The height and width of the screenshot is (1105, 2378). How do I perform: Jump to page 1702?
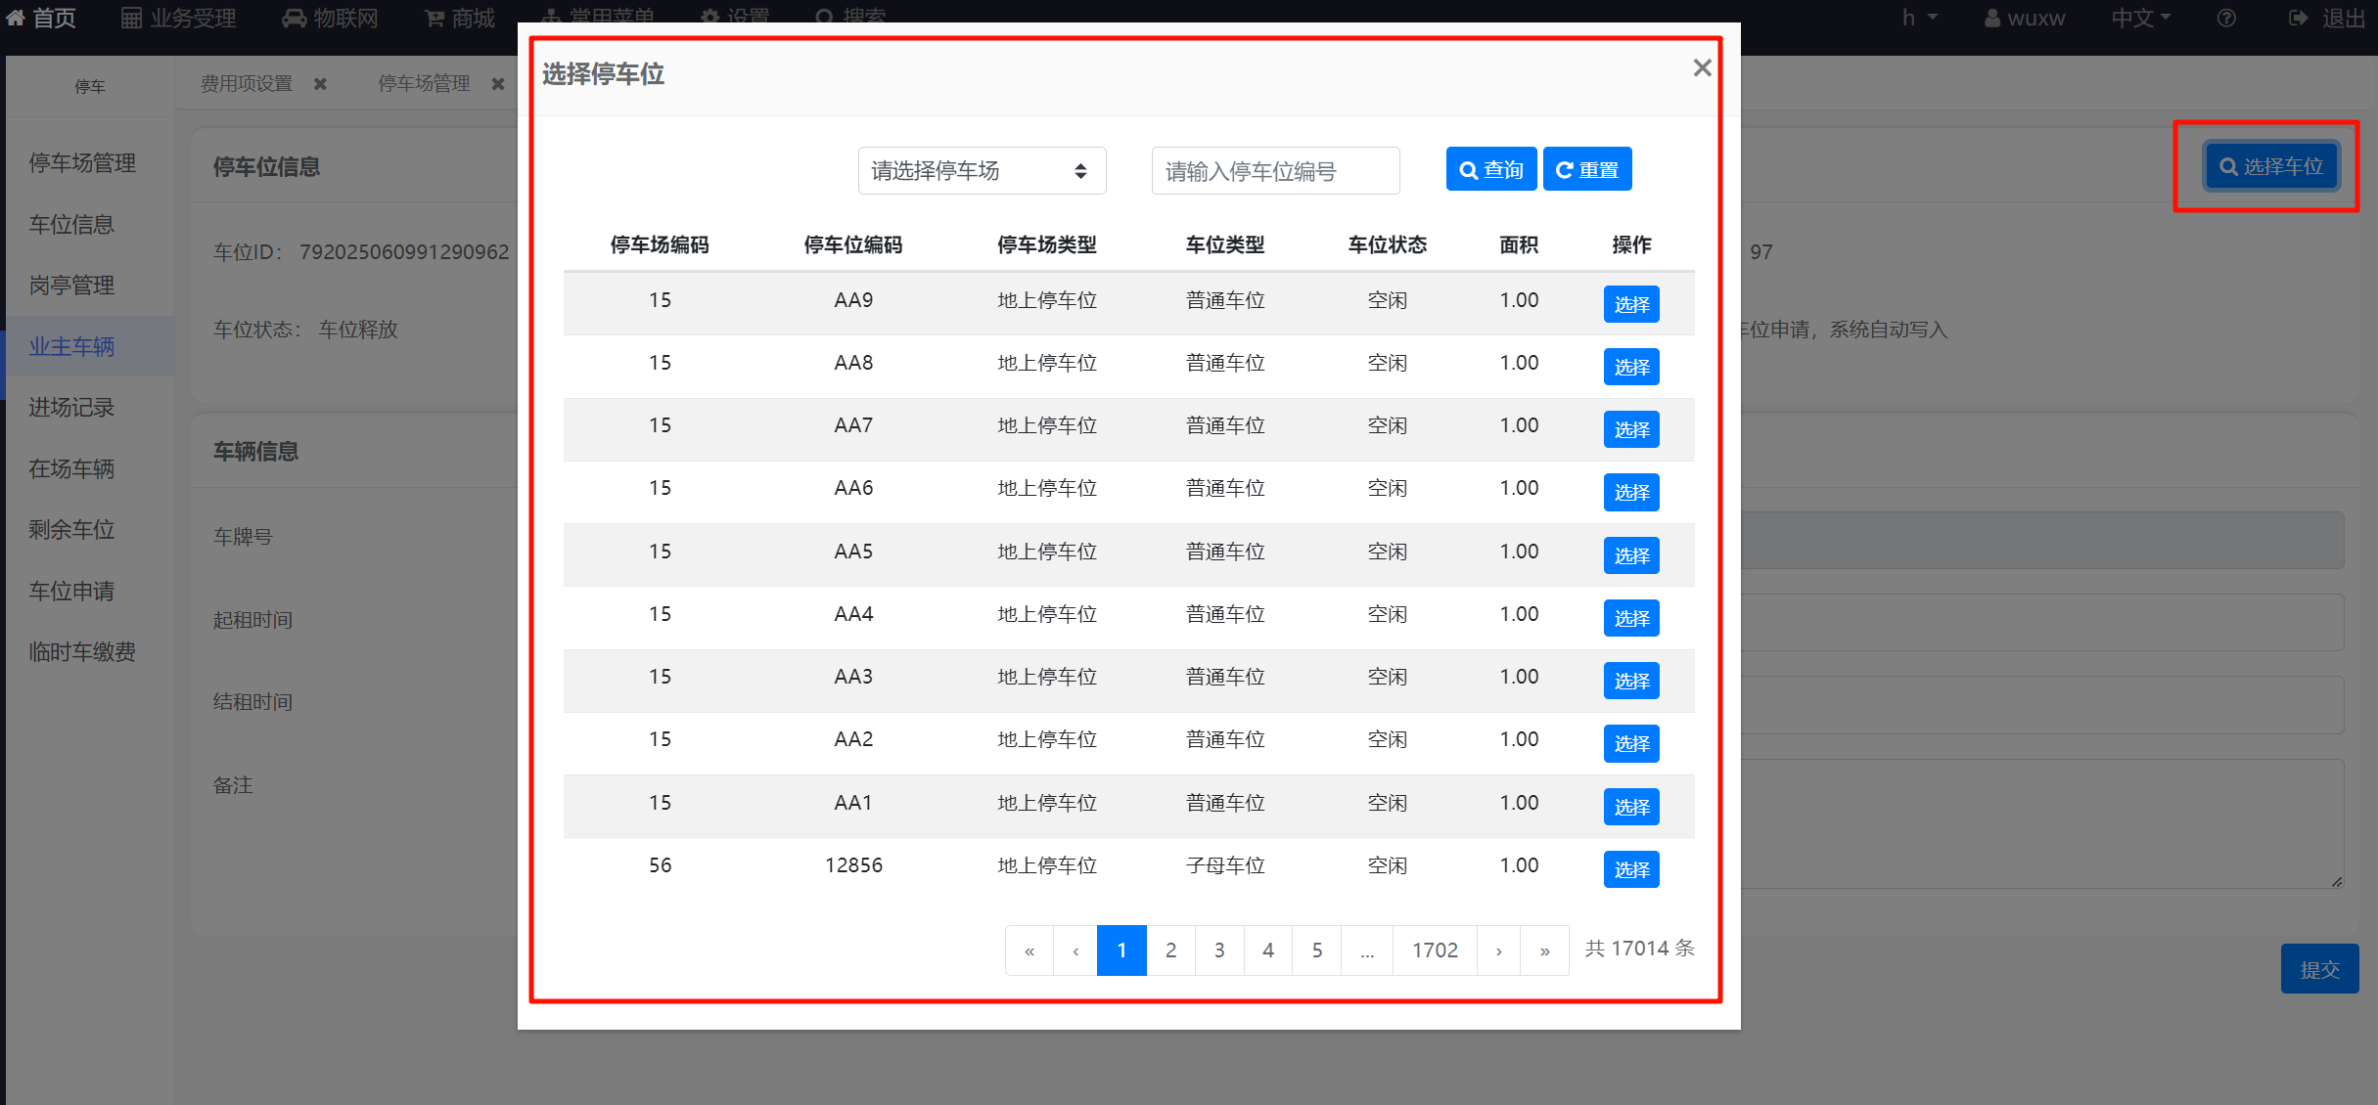[x=1435, y=950]
